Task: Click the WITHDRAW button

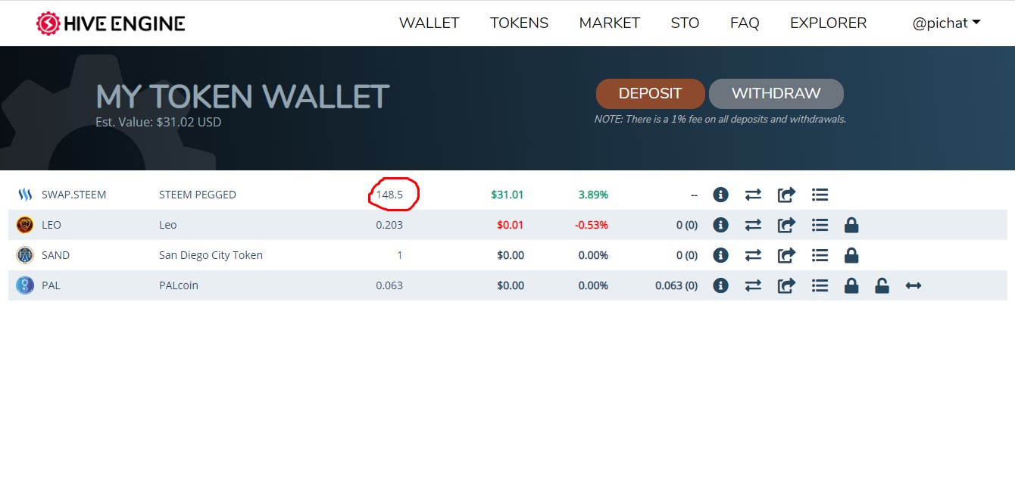Action: (776, 93)
